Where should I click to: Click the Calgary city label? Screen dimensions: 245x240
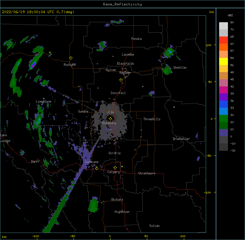tap(113, 172)
